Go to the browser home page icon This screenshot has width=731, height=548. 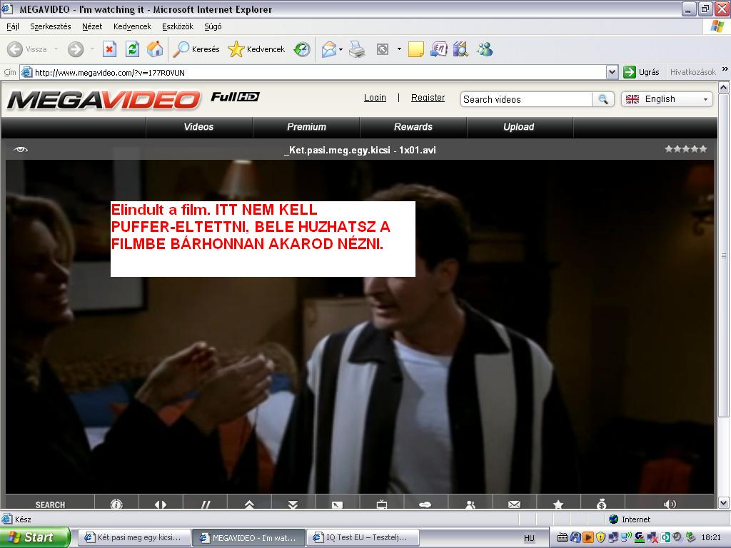pos(155,49)
